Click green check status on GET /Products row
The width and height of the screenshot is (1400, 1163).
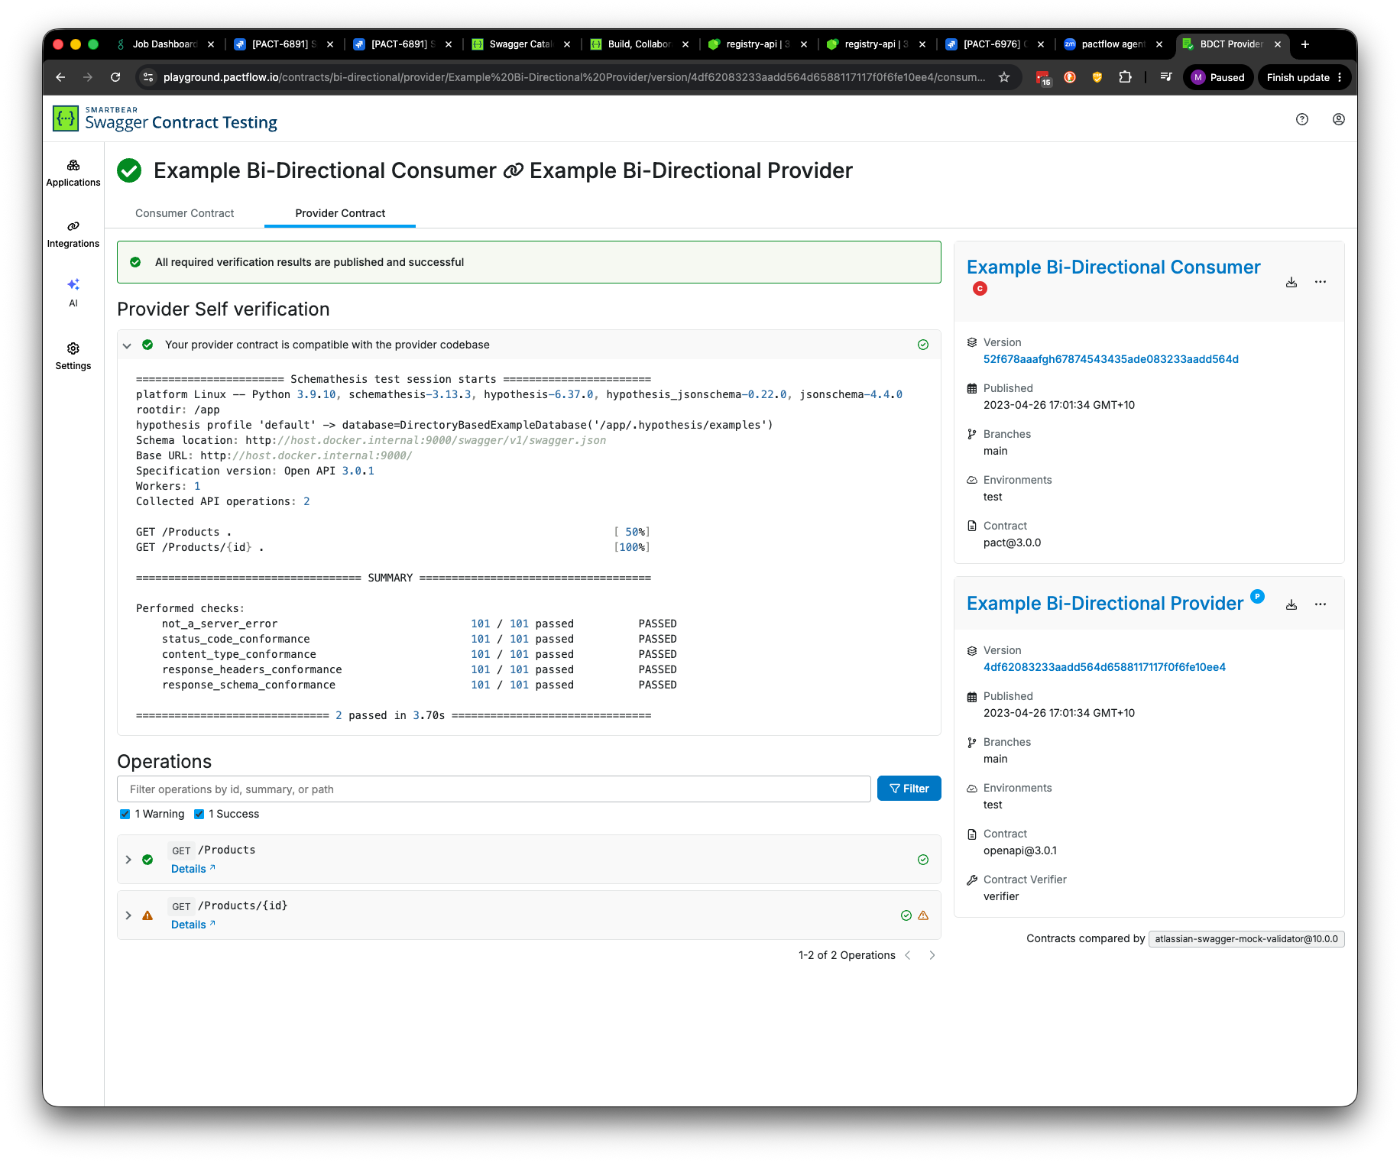coord(923,860)
